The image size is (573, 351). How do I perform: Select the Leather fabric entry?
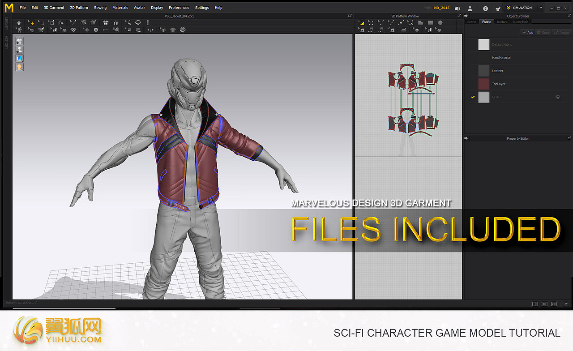[x=497, y=71]
